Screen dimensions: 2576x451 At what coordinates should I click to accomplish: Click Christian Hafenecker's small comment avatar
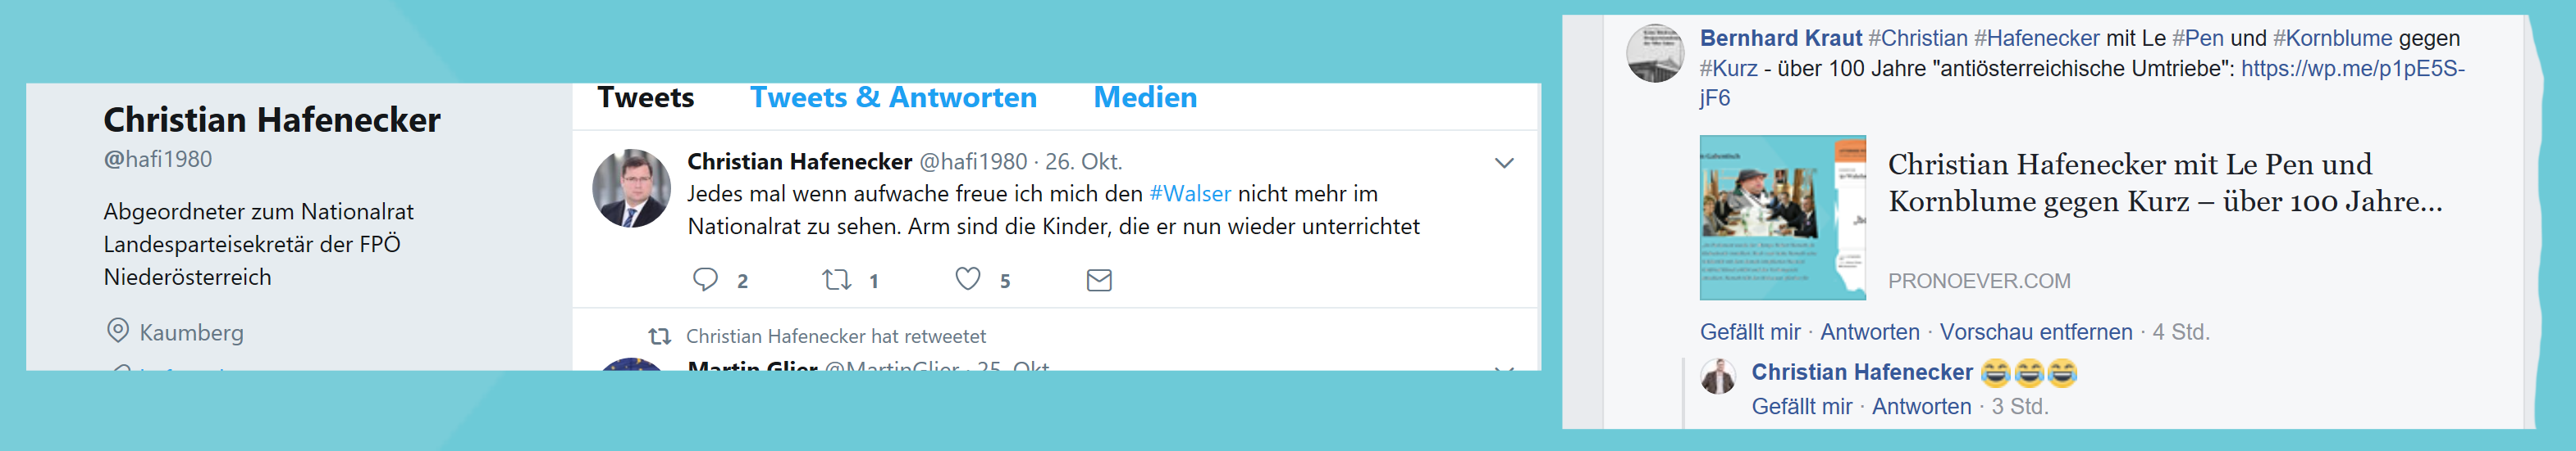coord(1718,377)
